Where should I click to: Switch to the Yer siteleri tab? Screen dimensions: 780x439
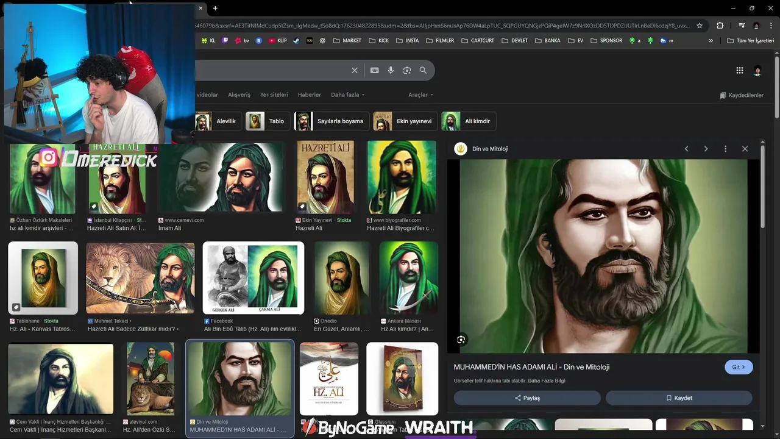click(x=274, y=95)
